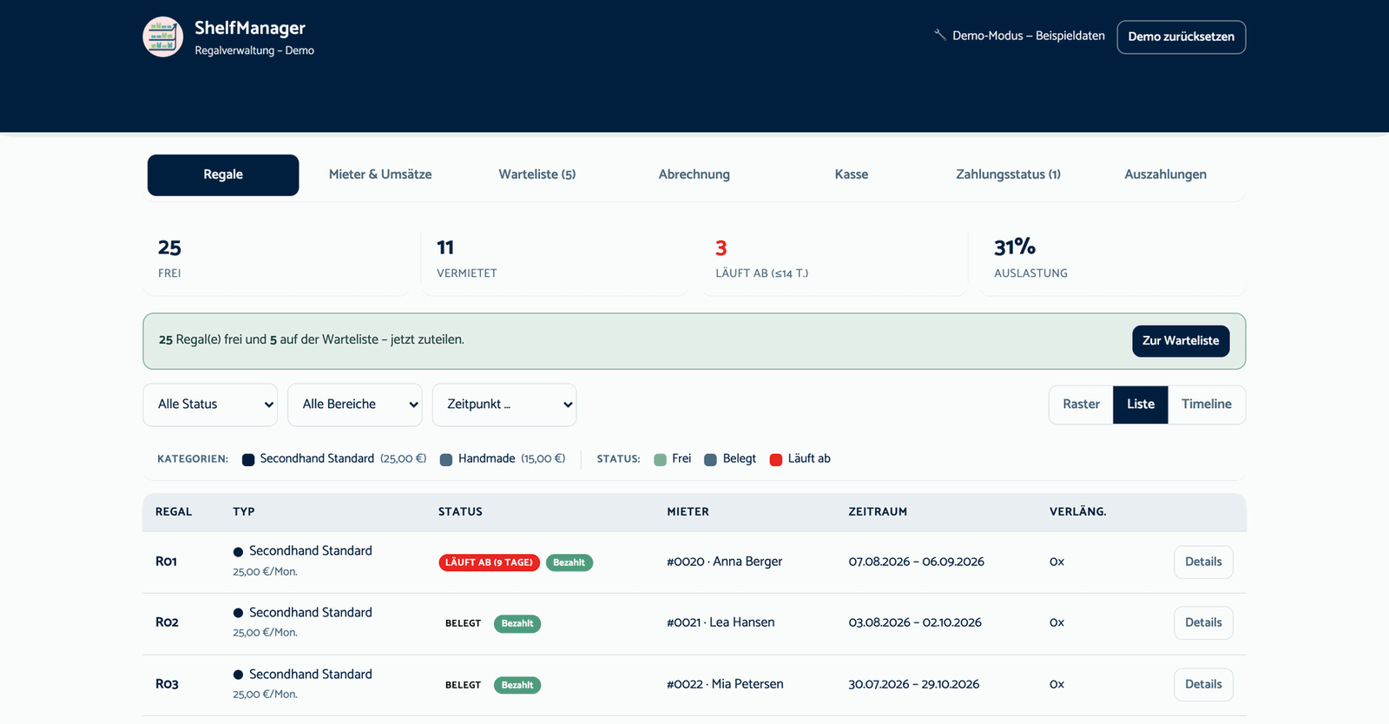Switch to Timeline view
1389x724 pixels.
(1207, 405)
